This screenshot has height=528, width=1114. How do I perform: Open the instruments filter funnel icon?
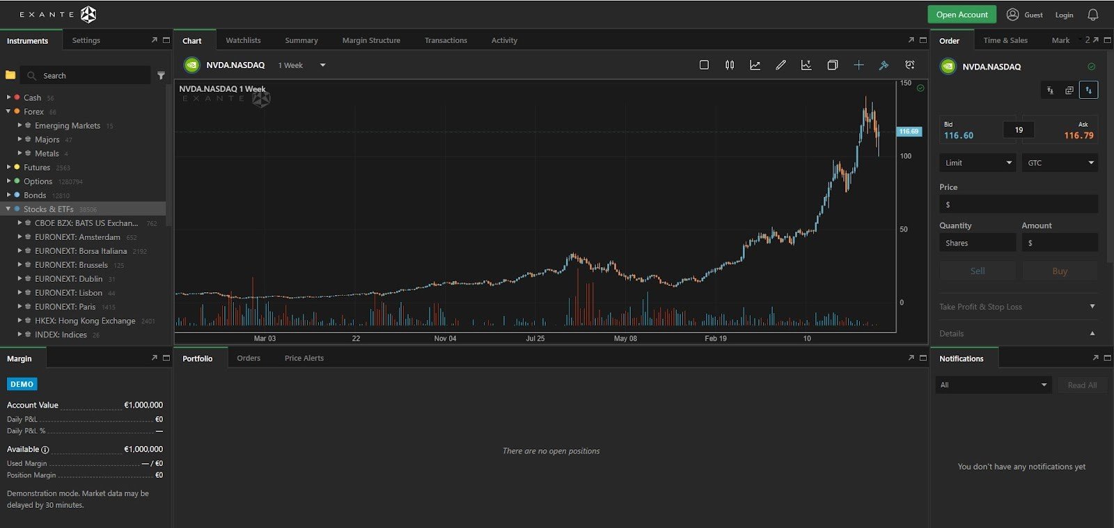(x=161, y=75)
